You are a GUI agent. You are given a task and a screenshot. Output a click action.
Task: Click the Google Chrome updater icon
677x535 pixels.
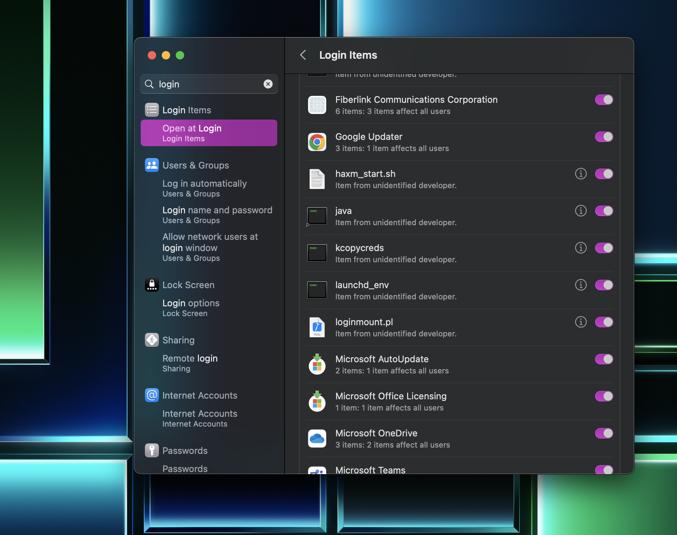click(317, 142)
